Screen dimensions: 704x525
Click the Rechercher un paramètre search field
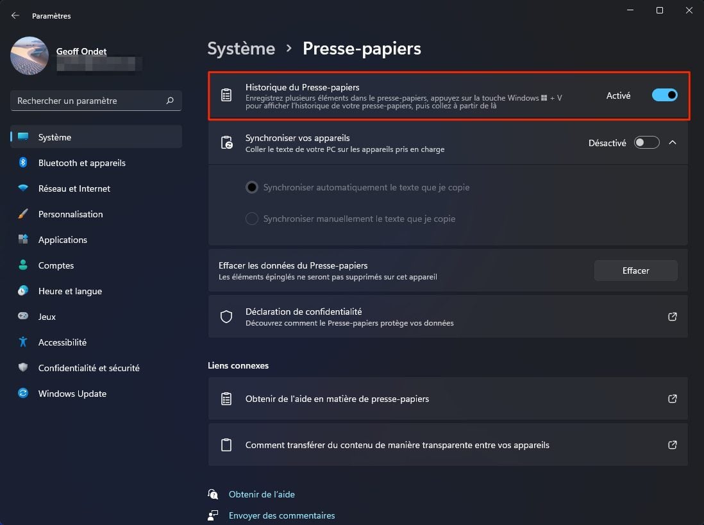(96, 101)
